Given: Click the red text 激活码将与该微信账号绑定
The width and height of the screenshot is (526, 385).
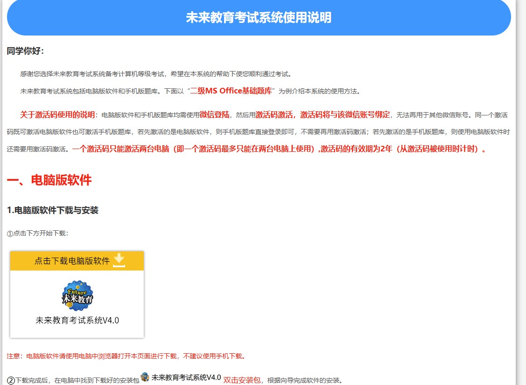Looking at the screenshot, I should click(345, 115).
